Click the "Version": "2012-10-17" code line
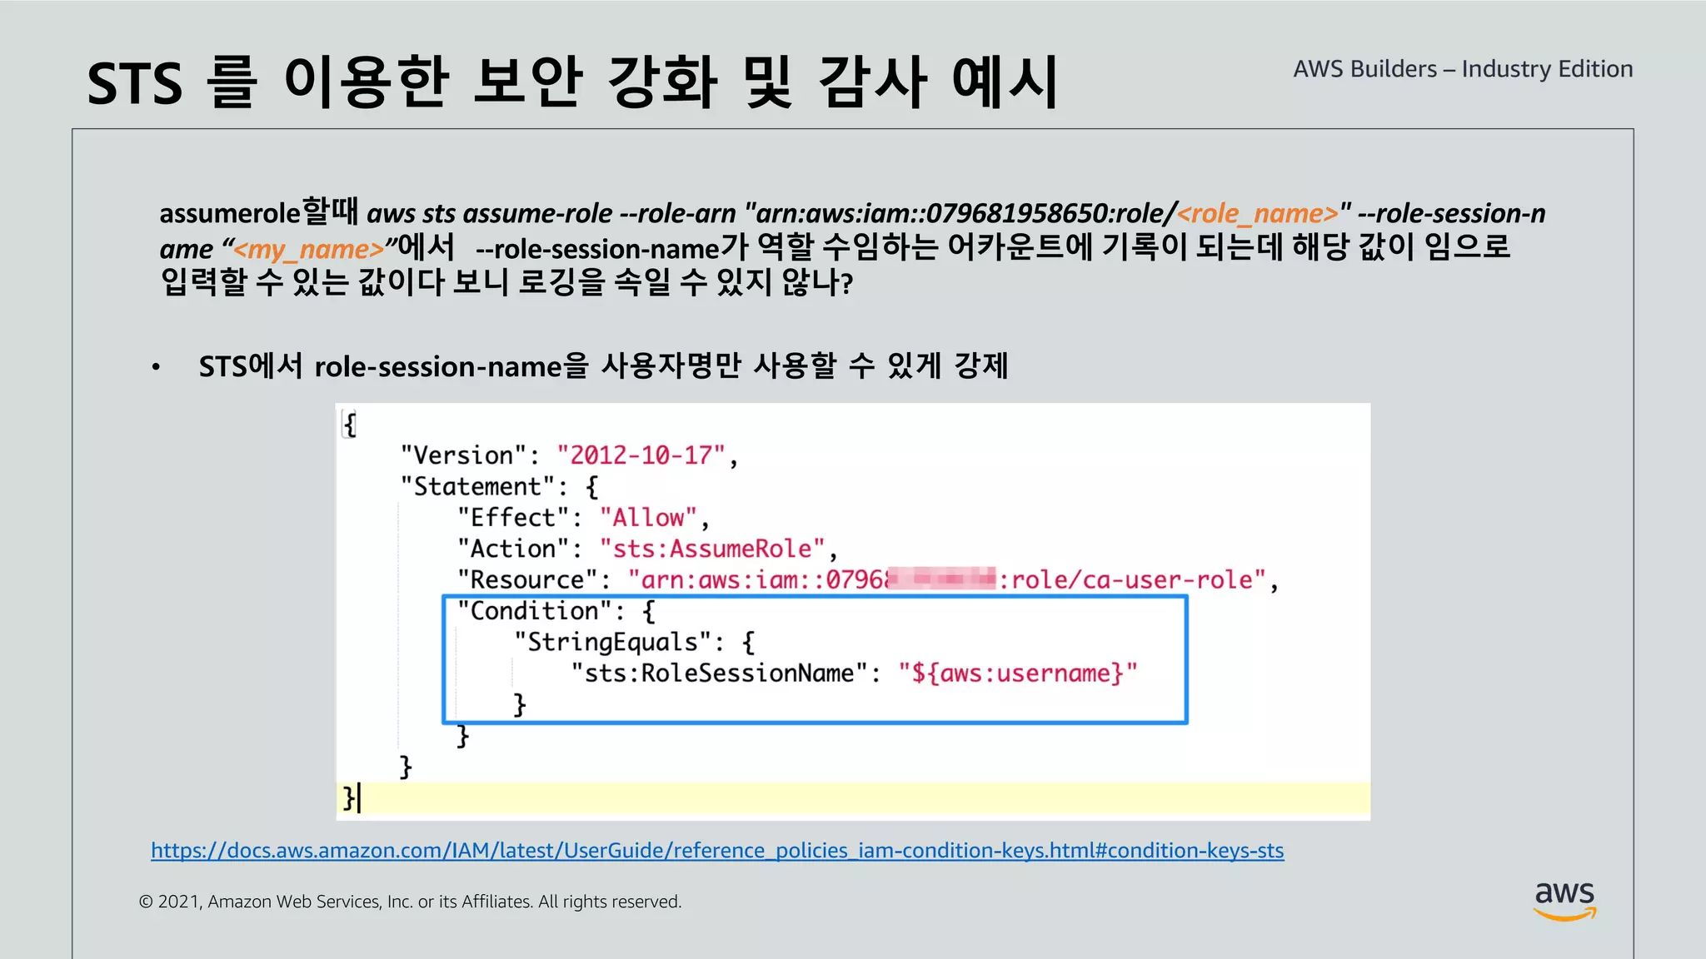1706x959 pixels. pos(569,455)
